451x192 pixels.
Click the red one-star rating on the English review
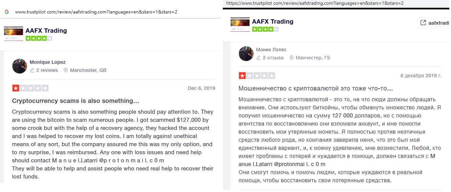(x=16, y=88)
